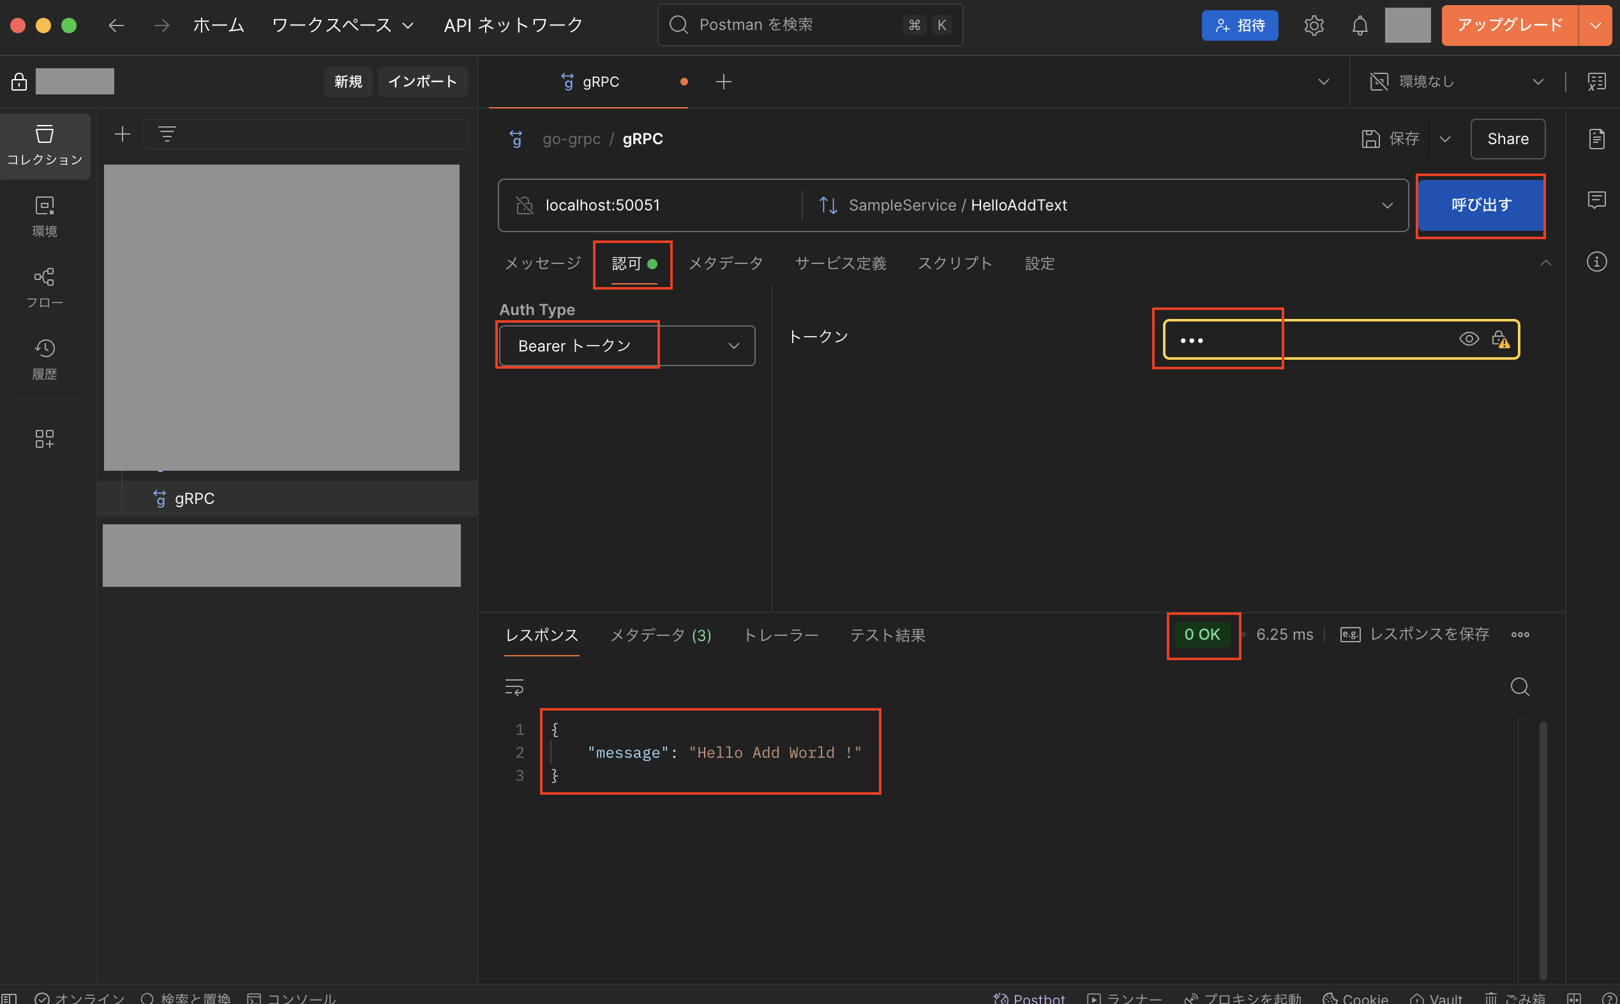Select the 認可 tab
The width and height of the screenshot is (1620, 1004).
(634, 263)
